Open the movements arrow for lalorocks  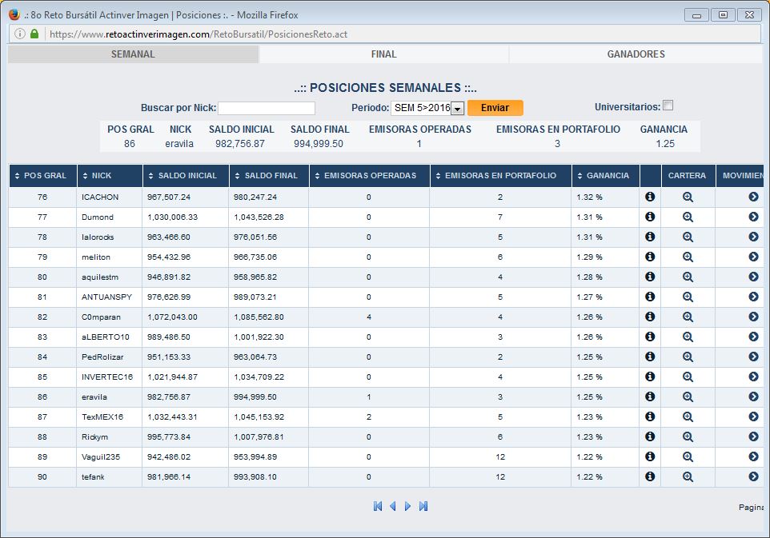(753, 237)
